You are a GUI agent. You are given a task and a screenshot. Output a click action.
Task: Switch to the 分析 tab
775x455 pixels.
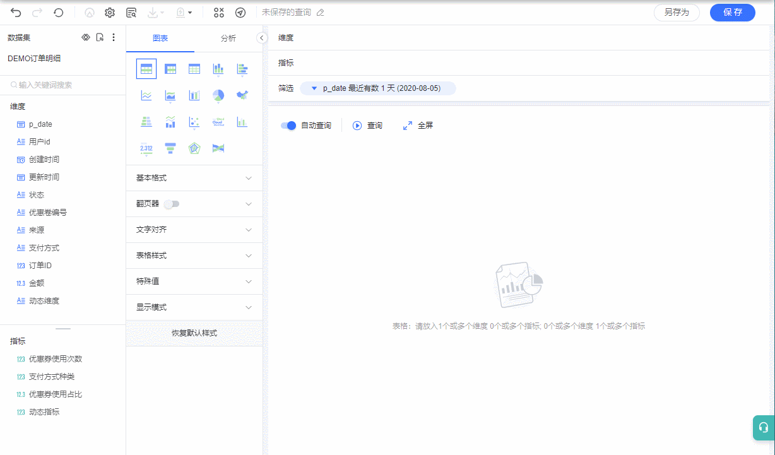pyautogui.click(x=228, y=38)
